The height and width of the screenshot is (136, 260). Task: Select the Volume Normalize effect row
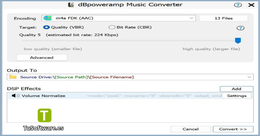130,96
